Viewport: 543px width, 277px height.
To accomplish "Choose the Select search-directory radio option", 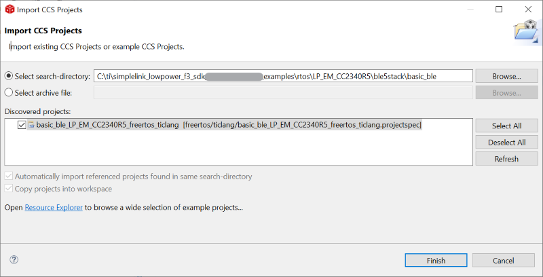I will coord(9,76).
